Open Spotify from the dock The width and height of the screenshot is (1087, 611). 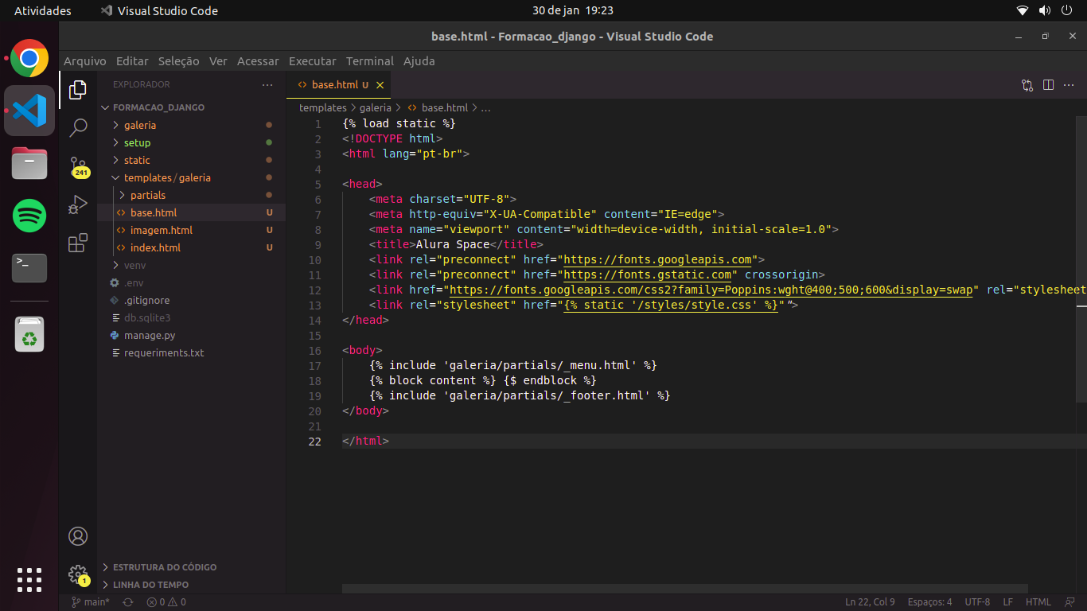(29, 216)
